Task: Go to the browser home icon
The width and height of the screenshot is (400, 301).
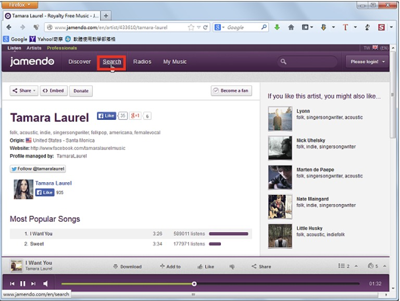Action: pos(291,27)
